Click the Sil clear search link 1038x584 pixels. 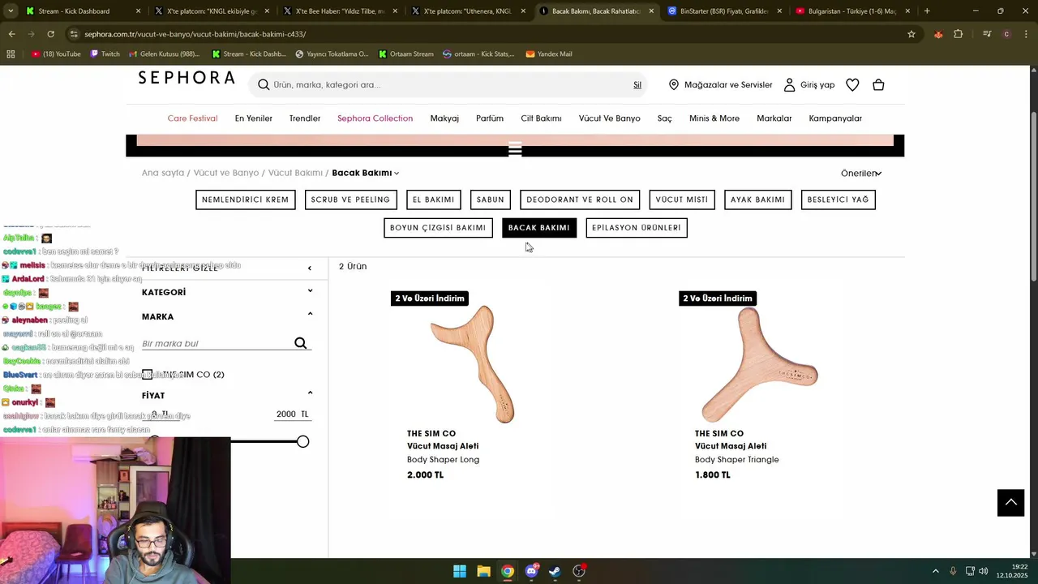637,85
